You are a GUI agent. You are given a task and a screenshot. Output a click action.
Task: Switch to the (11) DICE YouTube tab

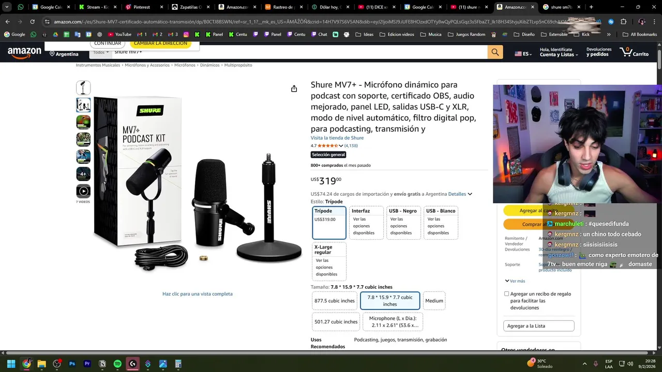point(377,7)
